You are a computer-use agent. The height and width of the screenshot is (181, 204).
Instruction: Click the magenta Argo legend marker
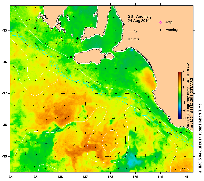(161, 22)
